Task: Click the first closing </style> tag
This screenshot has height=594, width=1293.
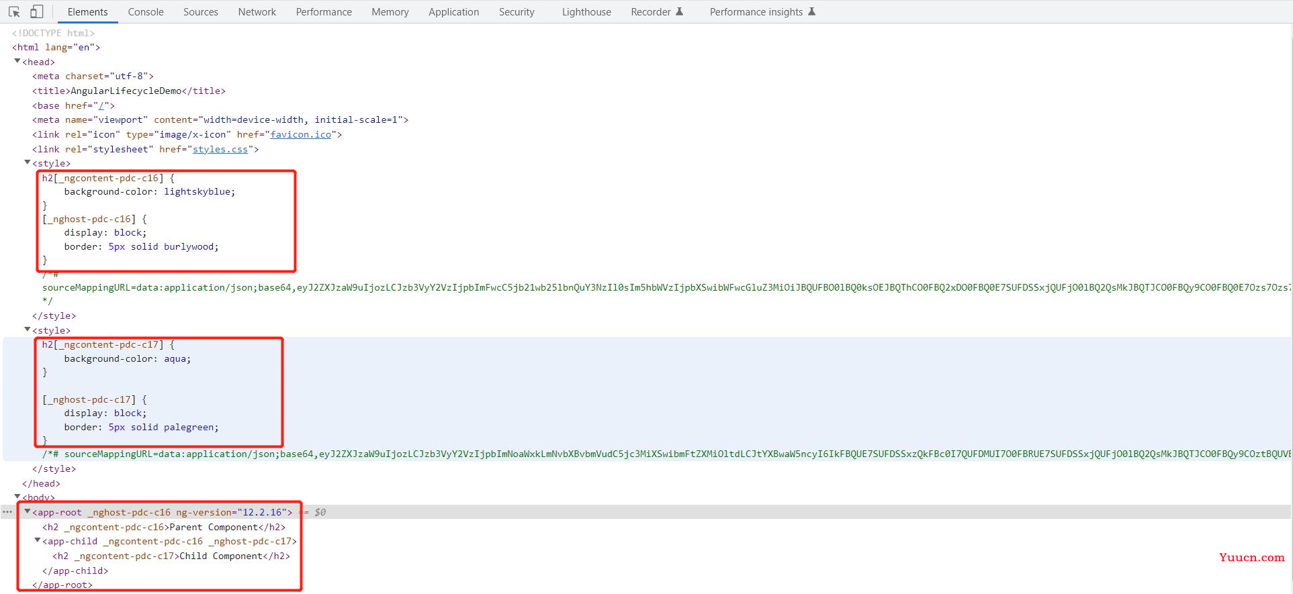Action: [54, 315]
